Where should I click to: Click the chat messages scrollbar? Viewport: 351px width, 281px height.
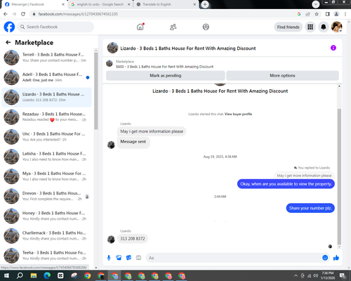(339, 177)
